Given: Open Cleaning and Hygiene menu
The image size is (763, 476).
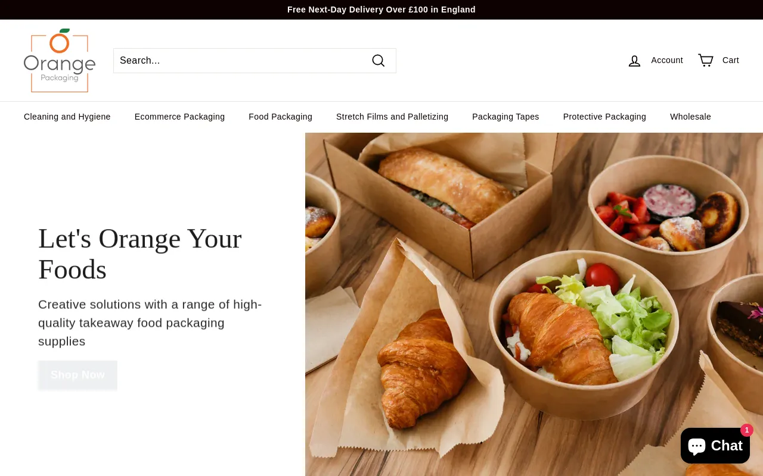Looking at the screenshot, I should (67, 117).
